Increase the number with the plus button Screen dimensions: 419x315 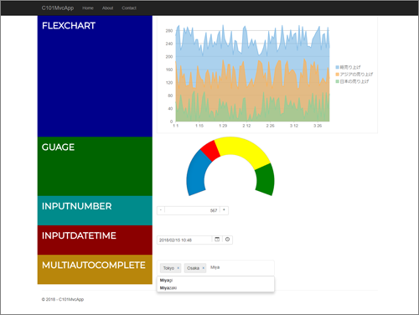pos(224,210)
